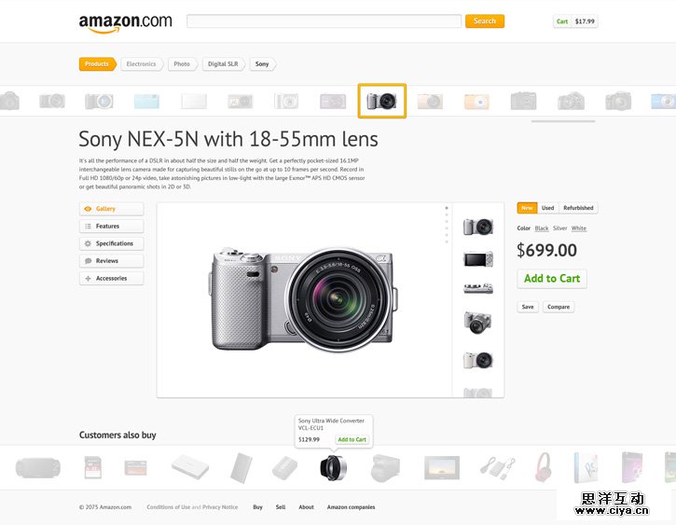
Task: Click the Sony wide converter lens thumbnail
Action: 333,468
